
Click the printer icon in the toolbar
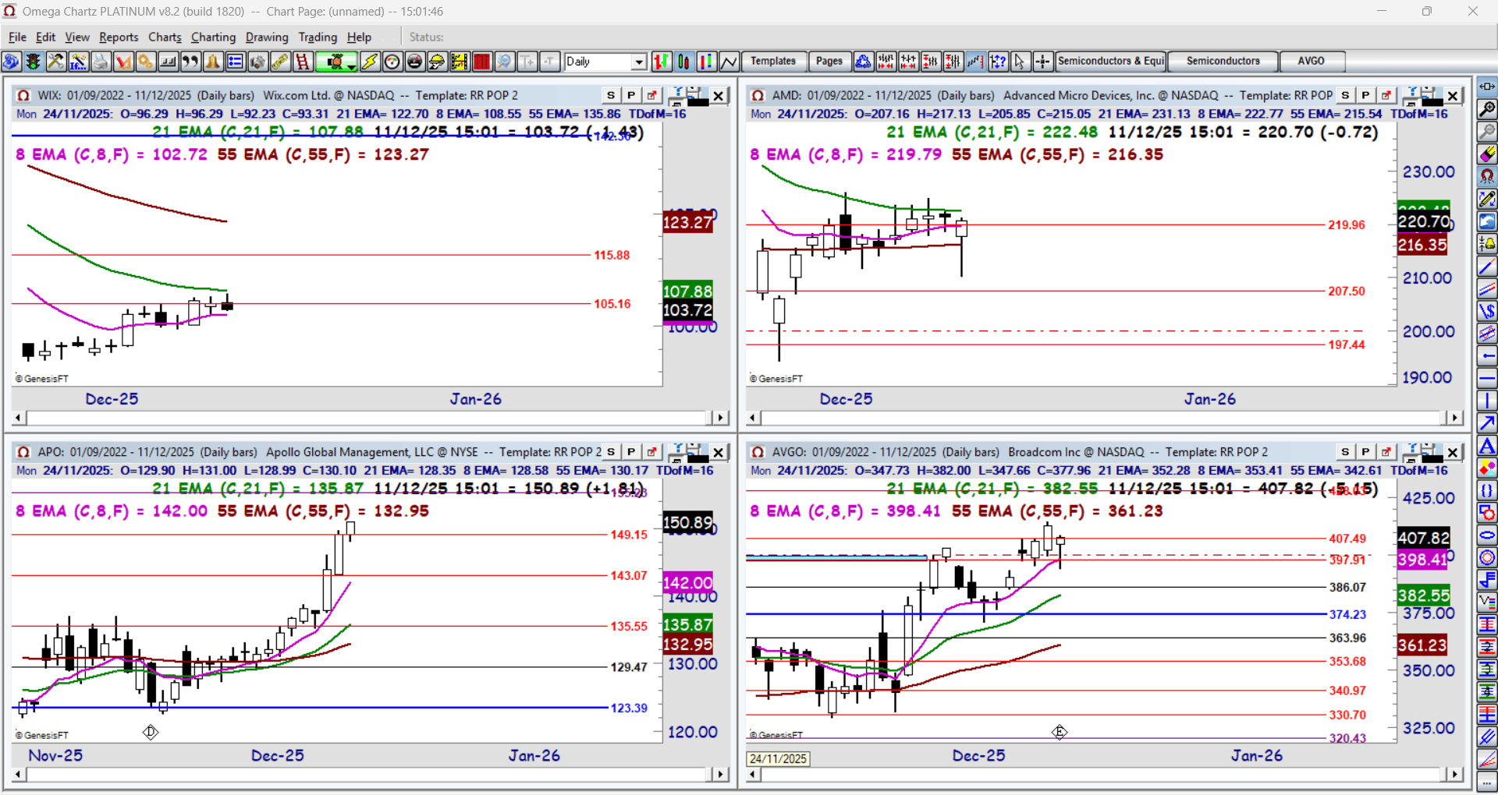101,62
